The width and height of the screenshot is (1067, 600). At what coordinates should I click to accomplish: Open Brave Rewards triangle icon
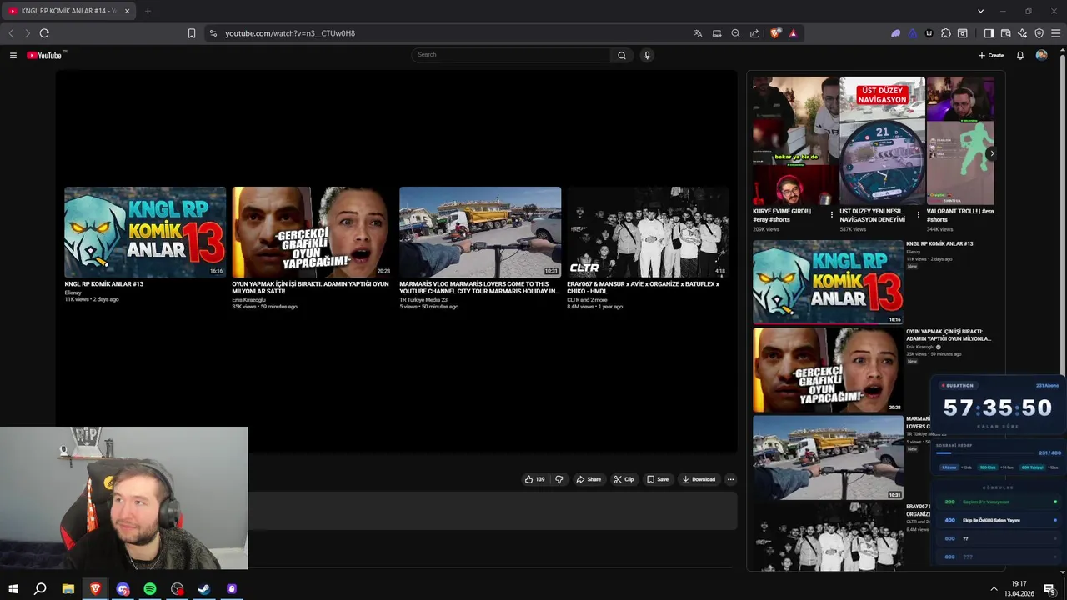click(793, 33)
